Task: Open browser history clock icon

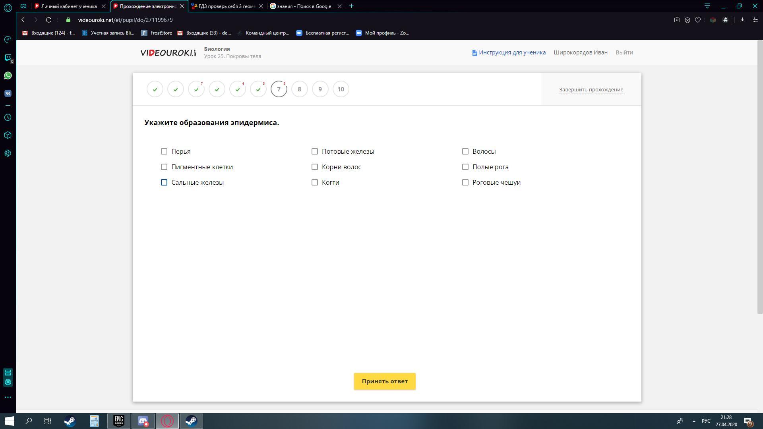Action: pos(8,118)
